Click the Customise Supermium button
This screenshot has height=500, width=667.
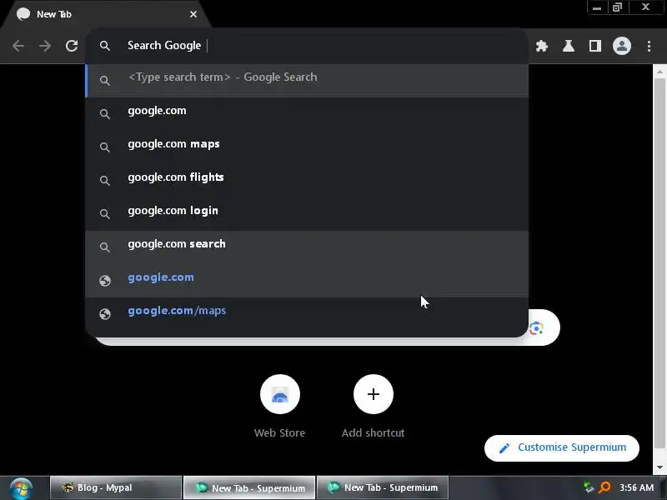[x=561, y=447]
